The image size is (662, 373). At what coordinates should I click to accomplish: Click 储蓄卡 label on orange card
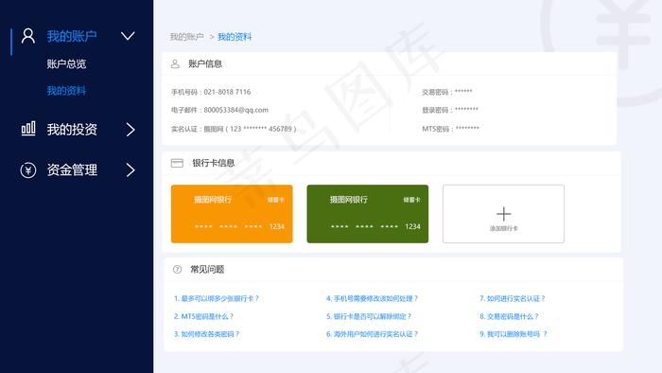pos(276,200)
